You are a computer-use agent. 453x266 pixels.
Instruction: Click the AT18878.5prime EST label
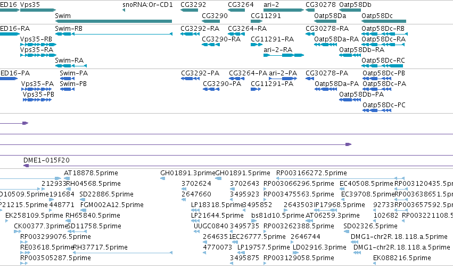click(91, 173)
